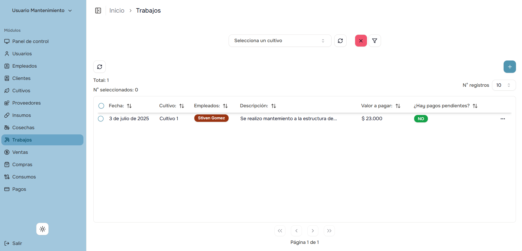Toggle light theme sun icon
The width and height of the screenshot is (522, 251).
[x=42, y=229]
